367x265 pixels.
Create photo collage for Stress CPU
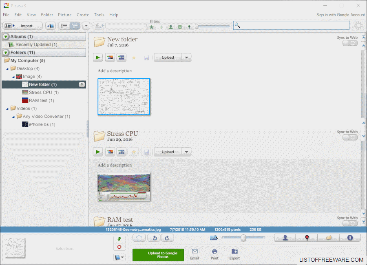tap(110, 152)
